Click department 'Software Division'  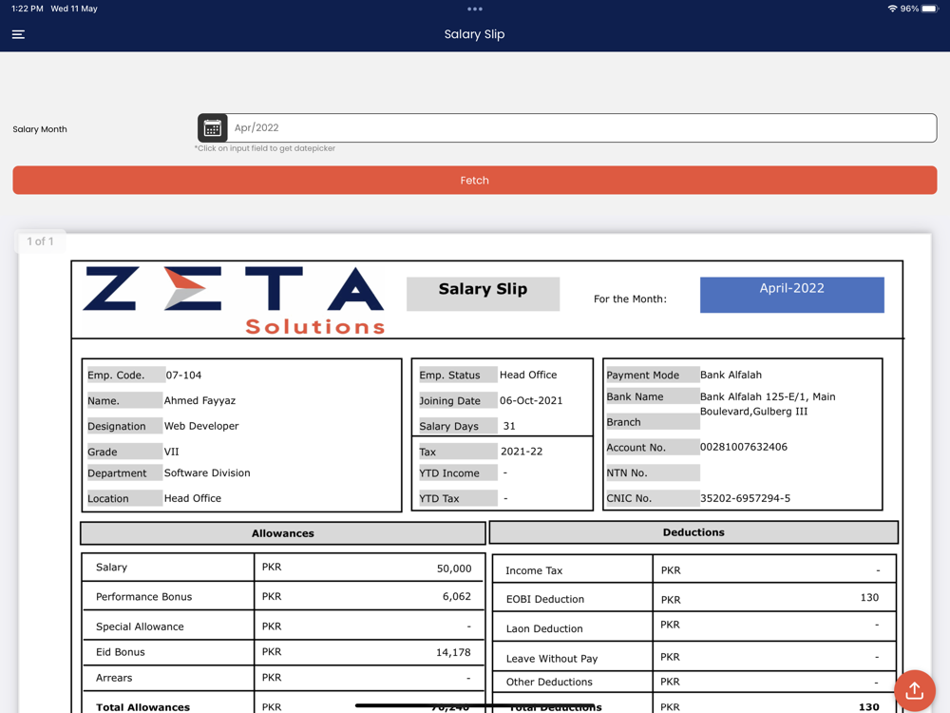click(x=207, y=472)
